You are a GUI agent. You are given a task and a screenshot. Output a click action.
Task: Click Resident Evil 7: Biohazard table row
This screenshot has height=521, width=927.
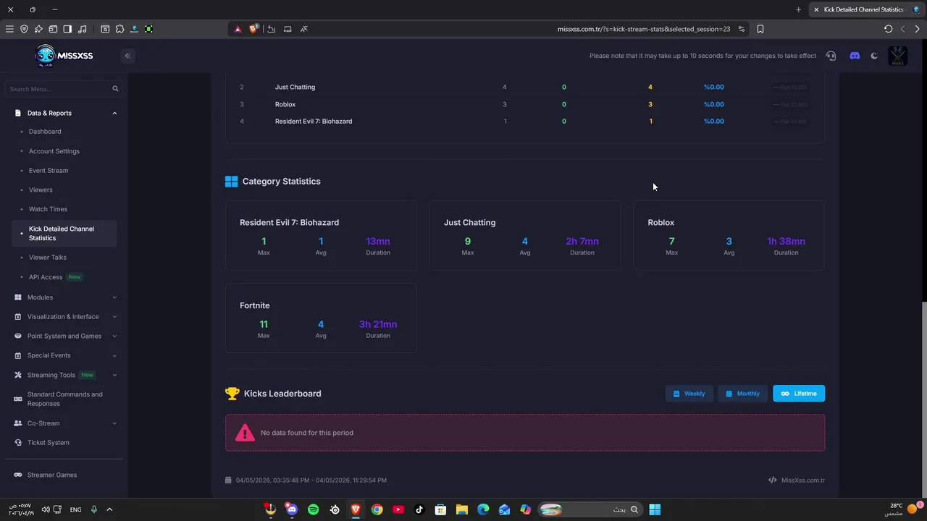tap(525, 122)
